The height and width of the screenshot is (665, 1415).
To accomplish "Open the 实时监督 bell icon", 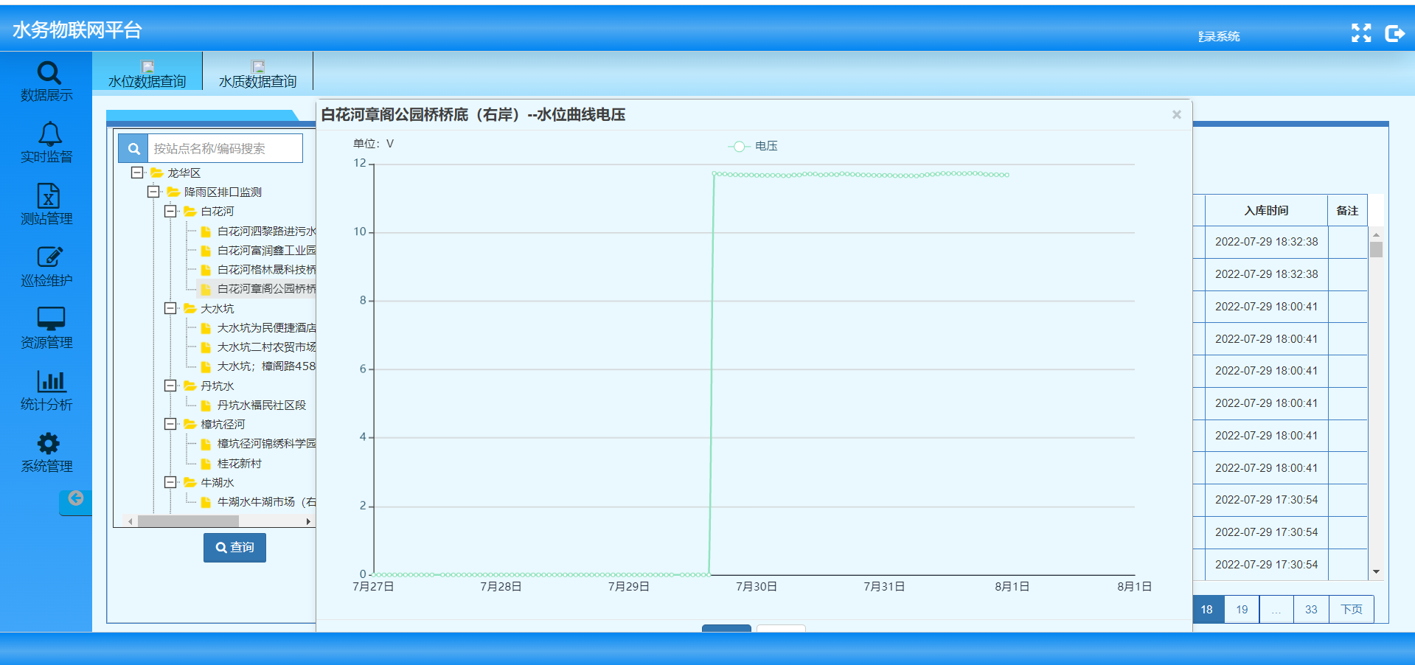I will 49,134.
